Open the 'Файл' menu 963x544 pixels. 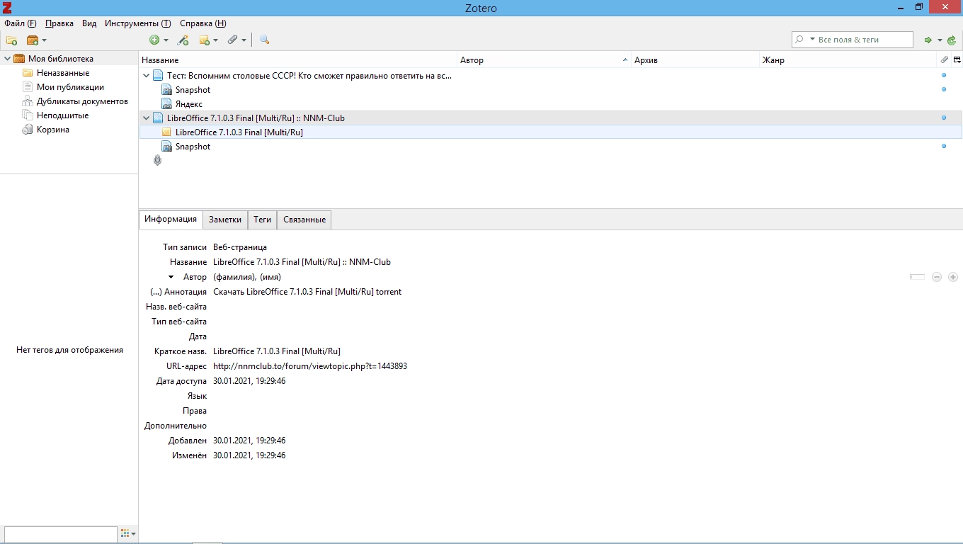20,23
